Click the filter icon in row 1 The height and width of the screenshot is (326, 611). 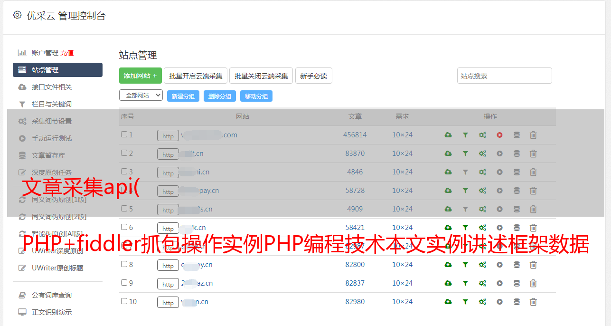(x=465, y=135)
